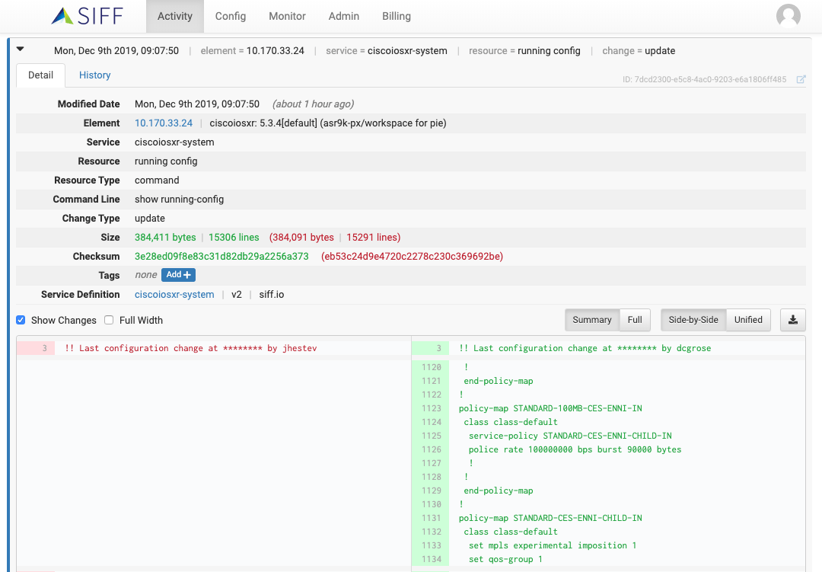This screenshot has height=572, width=822.
Task: Download the diff with the download icon
Action: pos(792,320)
